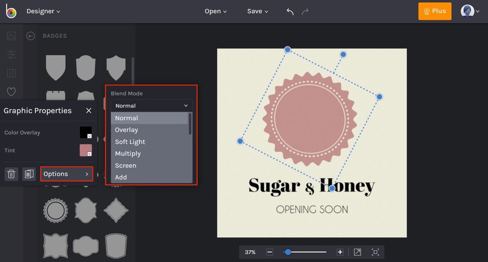
Task: Click the BeFunky logo icon
Action: (x=11, y=11)
